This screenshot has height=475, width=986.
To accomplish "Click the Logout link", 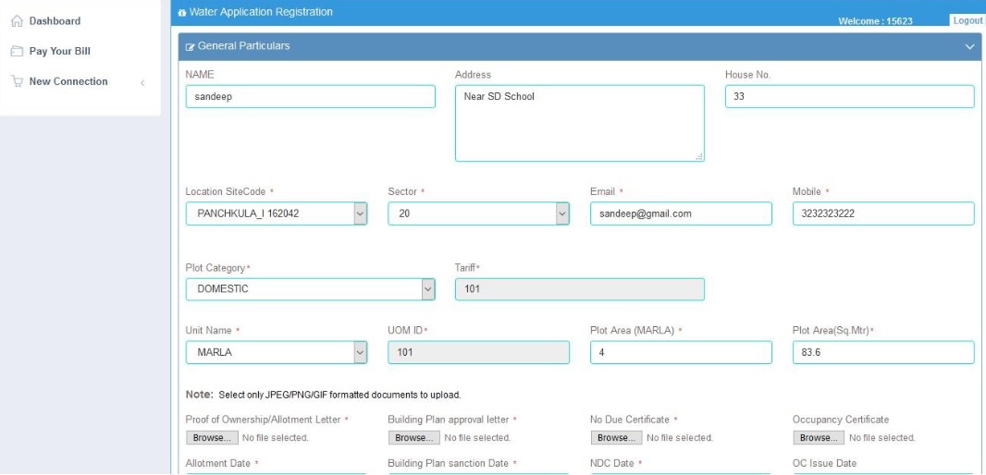I will [968, 20].
